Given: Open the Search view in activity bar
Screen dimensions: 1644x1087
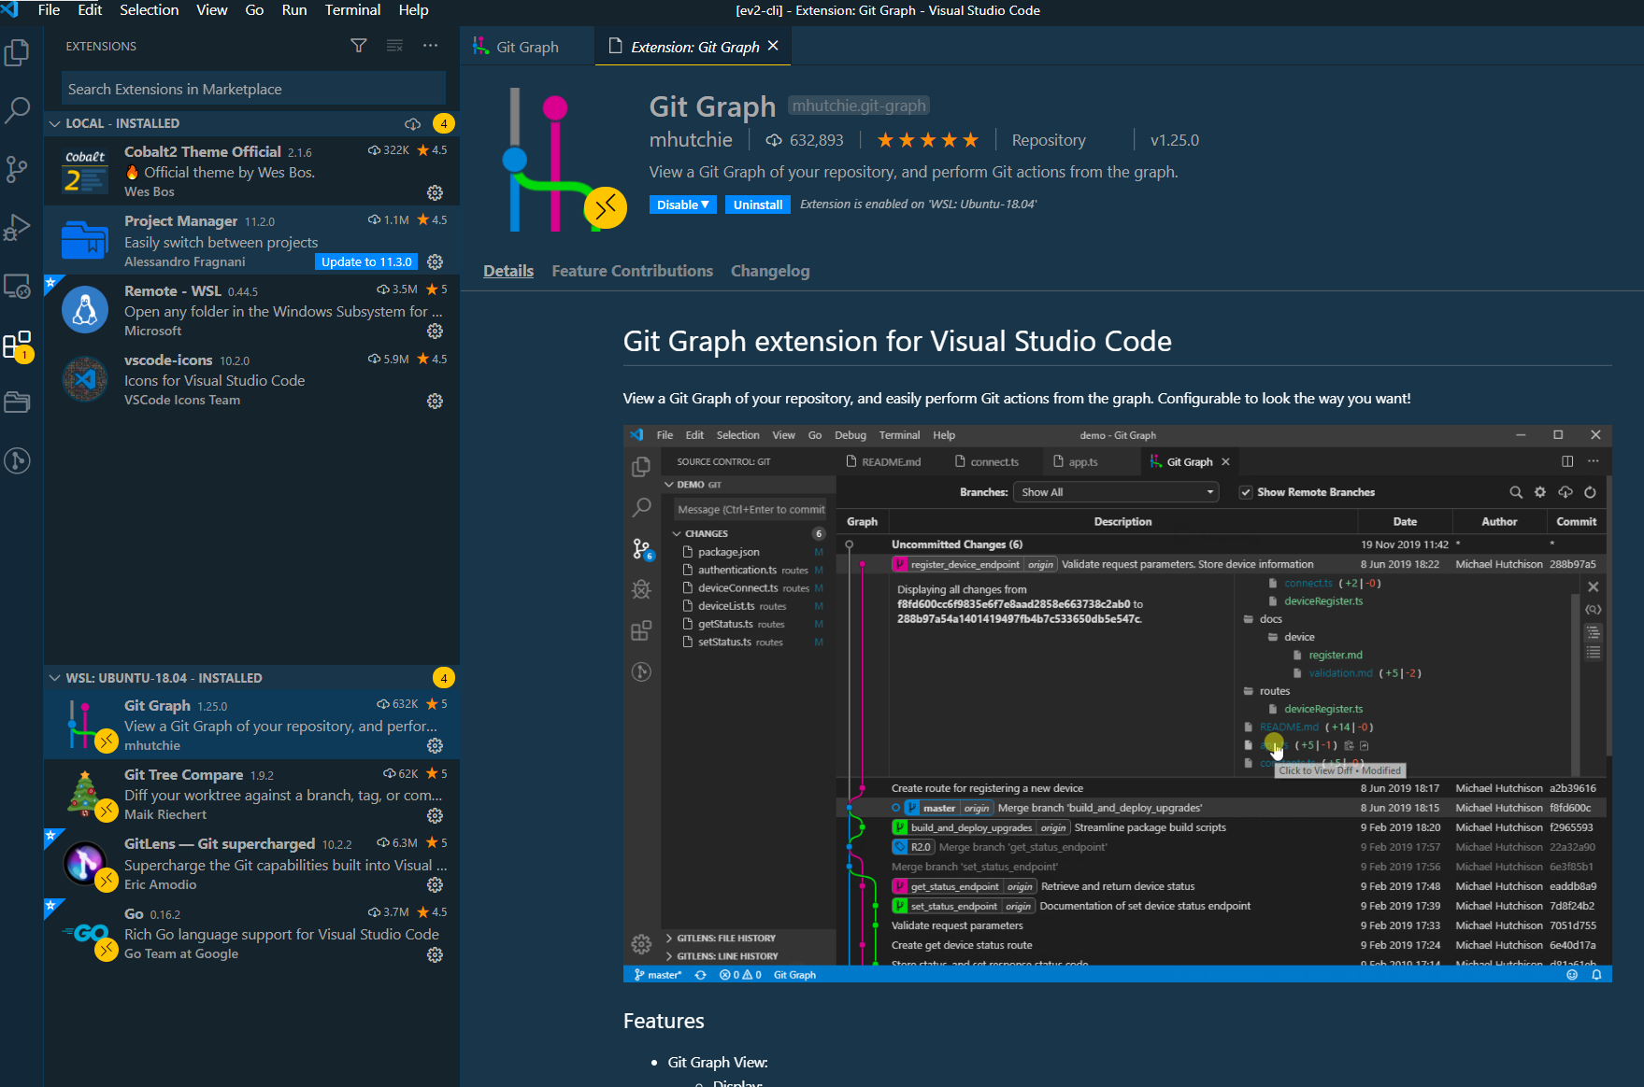Looking at the screenshot, I should [x=18, y=111].
